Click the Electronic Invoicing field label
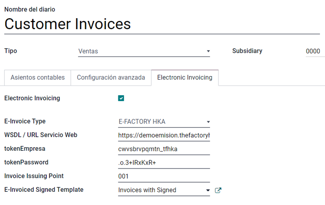 point(32,98)
